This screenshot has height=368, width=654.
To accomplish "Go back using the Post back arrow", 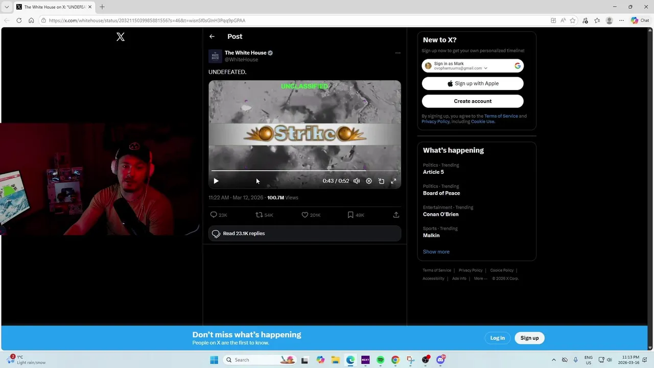I will (212, 36).
